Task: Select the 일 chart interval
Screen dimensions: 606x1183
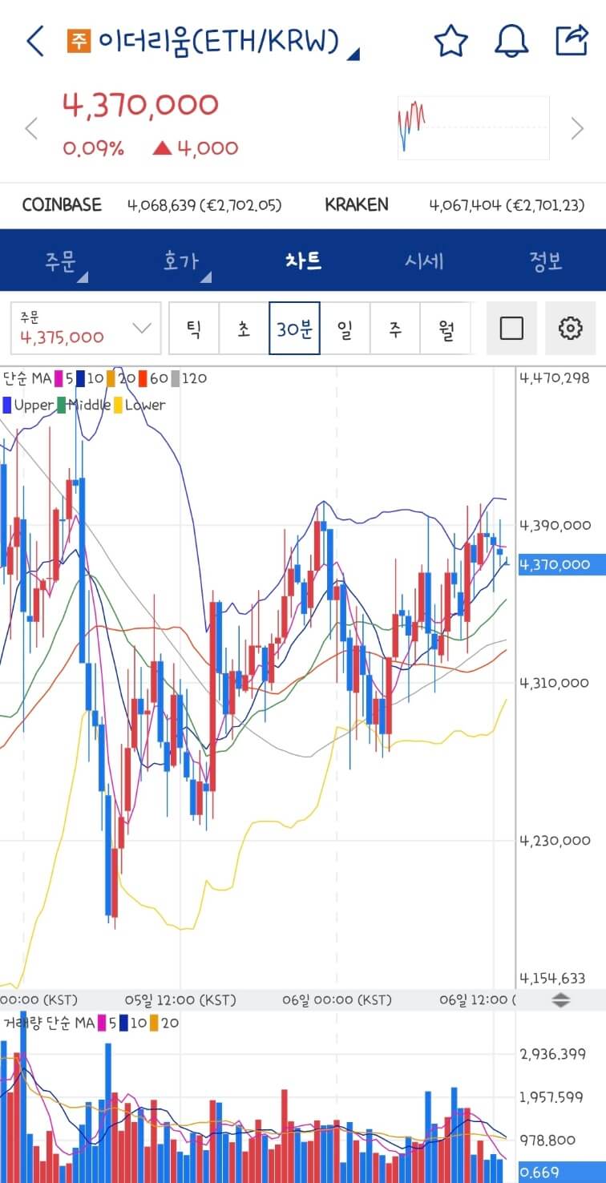Action: tap(345, 329)
